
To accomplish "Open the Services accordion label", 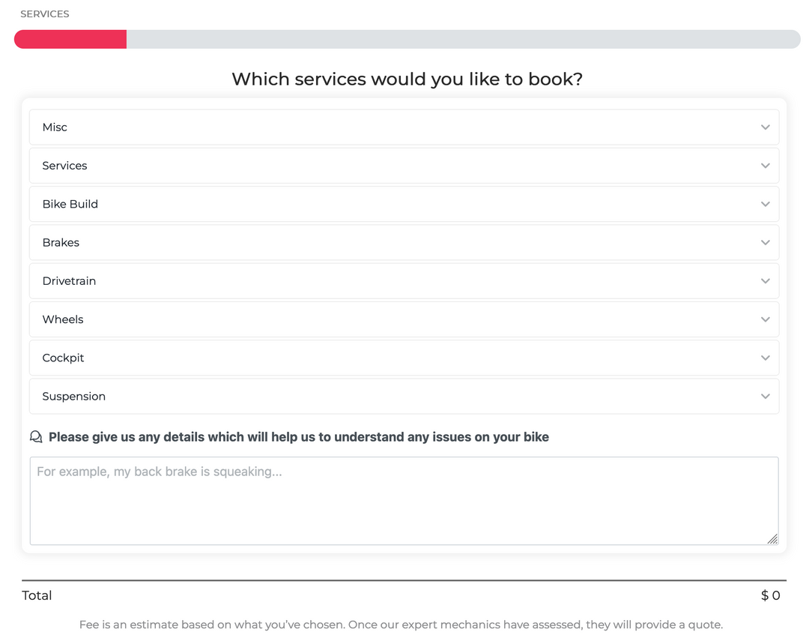I will click(64, 166).
